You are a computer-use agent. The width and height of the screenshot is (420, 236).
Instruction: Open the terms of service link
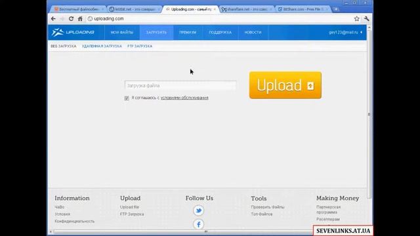184,98
